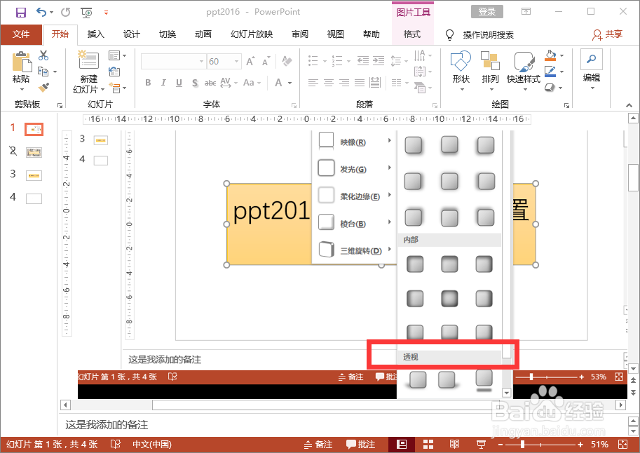
Task: Click the notes text 这是我添加的备注 at bottom
Action: pyautogui.click(x=107, y=425)
